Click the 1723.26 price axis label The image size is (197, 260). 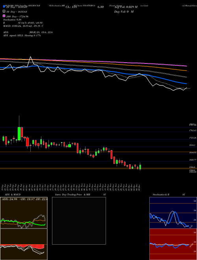pyautogui.click(x=193, y=138)
